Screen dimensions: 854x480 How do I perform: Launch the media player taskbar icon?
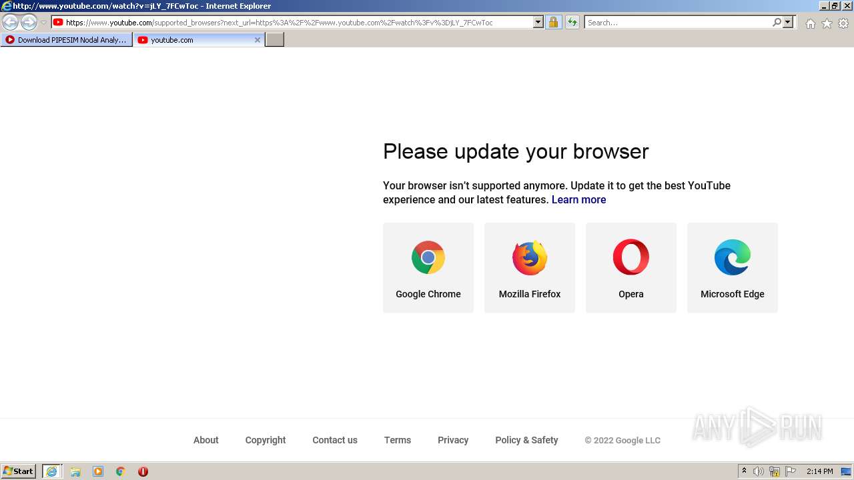(x=98, y=471)
